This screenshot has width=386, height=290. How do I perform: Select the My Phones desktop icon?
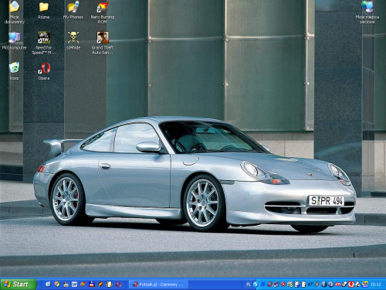pyautogui.click(x=73, y=10)
